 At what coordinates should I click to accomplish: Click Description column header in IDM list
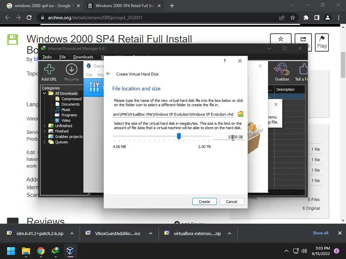point(290,89)
